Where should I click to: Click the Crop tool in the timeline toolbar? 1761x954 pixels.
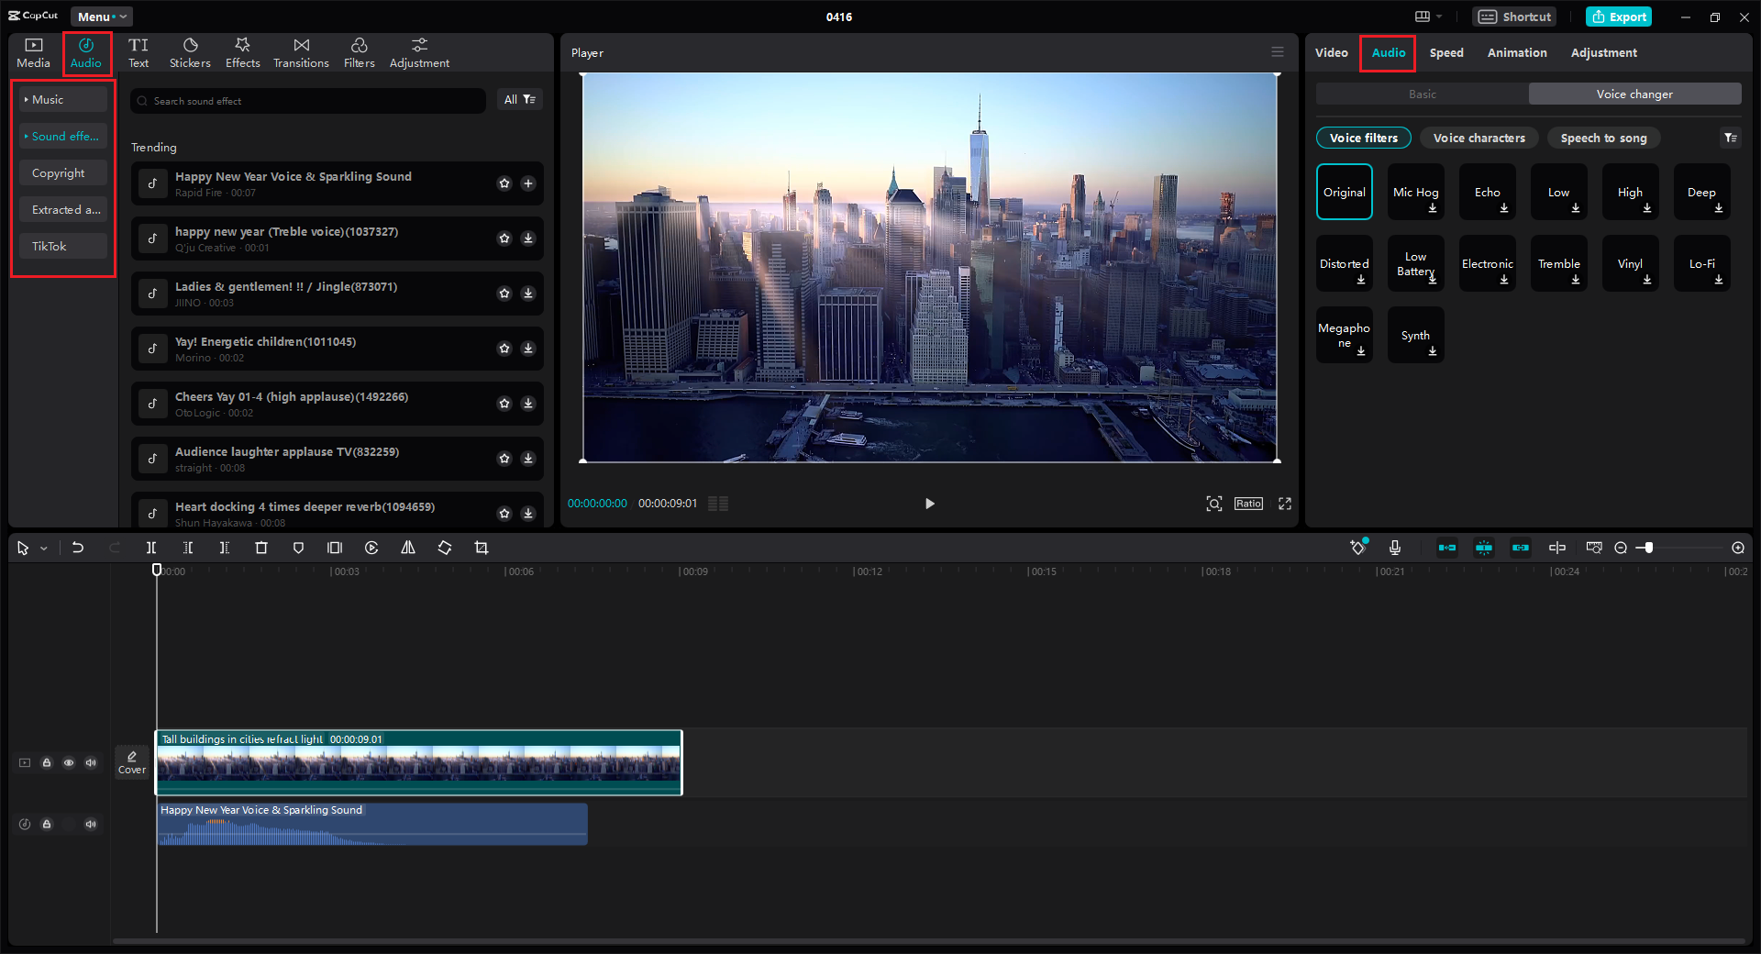click(482, 548)
